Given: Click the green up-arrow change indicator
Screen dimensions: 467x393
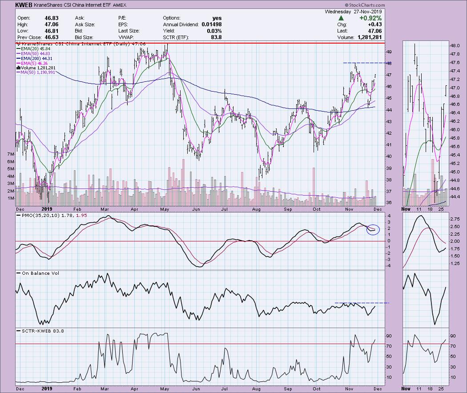Looking at the screenshot, I should pyautogui.click(x=341, y=18).
